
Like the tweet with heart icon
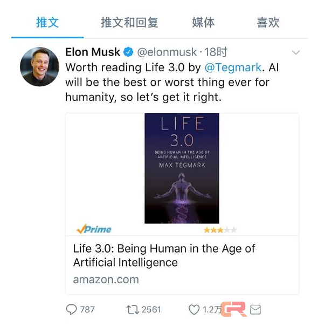coord(194,310)
